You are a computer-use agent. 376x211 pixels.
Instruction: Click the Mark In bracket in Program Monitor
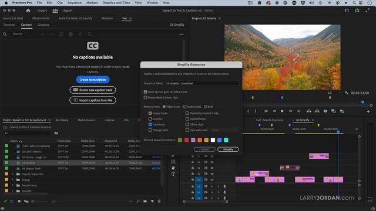click(x=248, y=111)
